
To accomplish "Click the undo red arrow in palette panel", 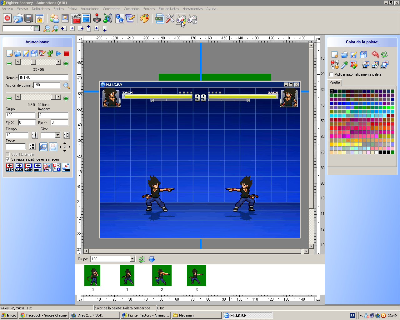I will tap(375, 55).
